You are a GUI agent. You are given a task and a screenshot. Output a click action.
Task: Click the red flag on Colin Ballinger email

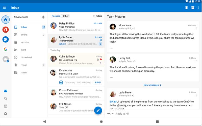(101, 60)
